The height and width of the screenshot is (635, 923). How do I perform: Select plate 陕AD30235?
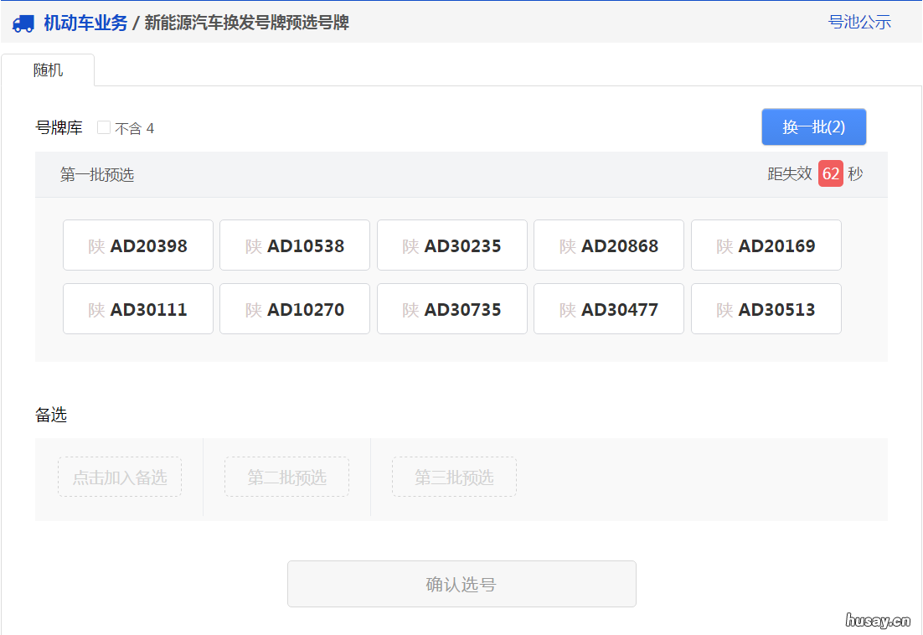coord(451,245)
